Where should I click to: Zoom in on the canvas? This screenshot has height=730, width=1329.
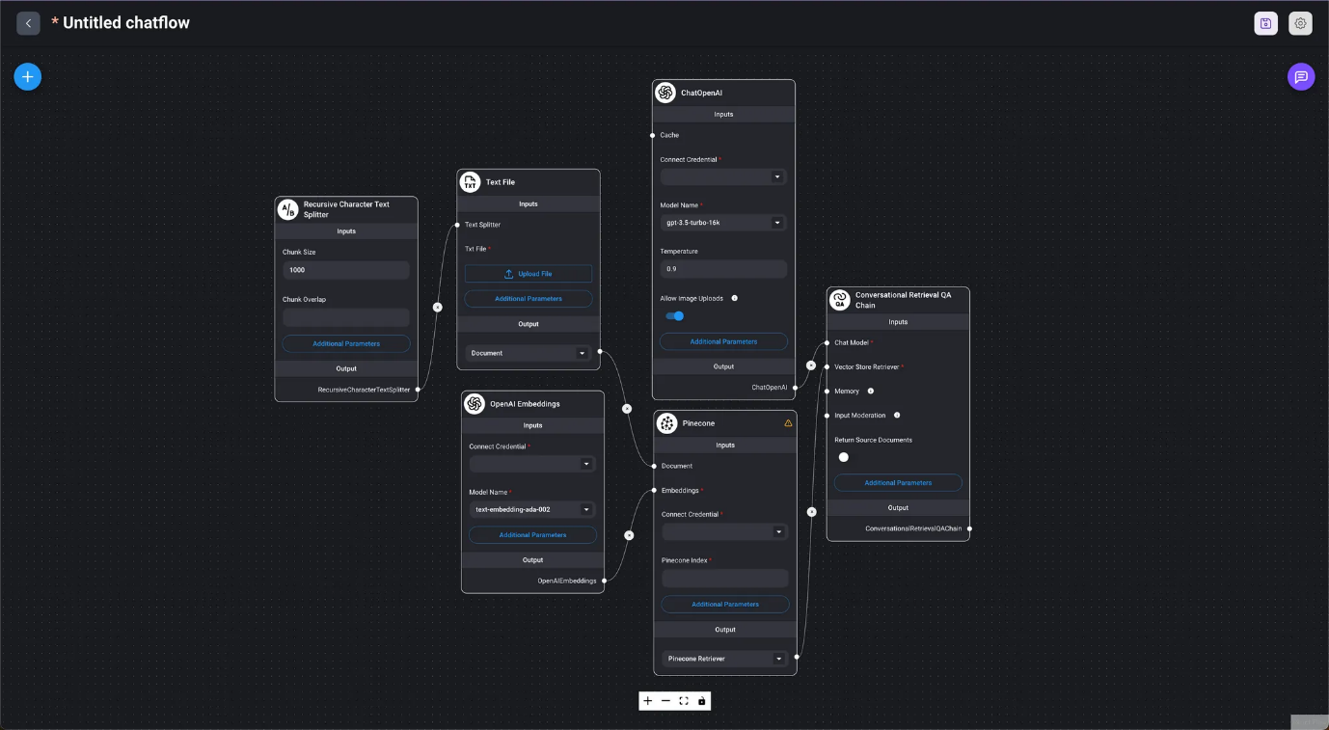[648, 701]
